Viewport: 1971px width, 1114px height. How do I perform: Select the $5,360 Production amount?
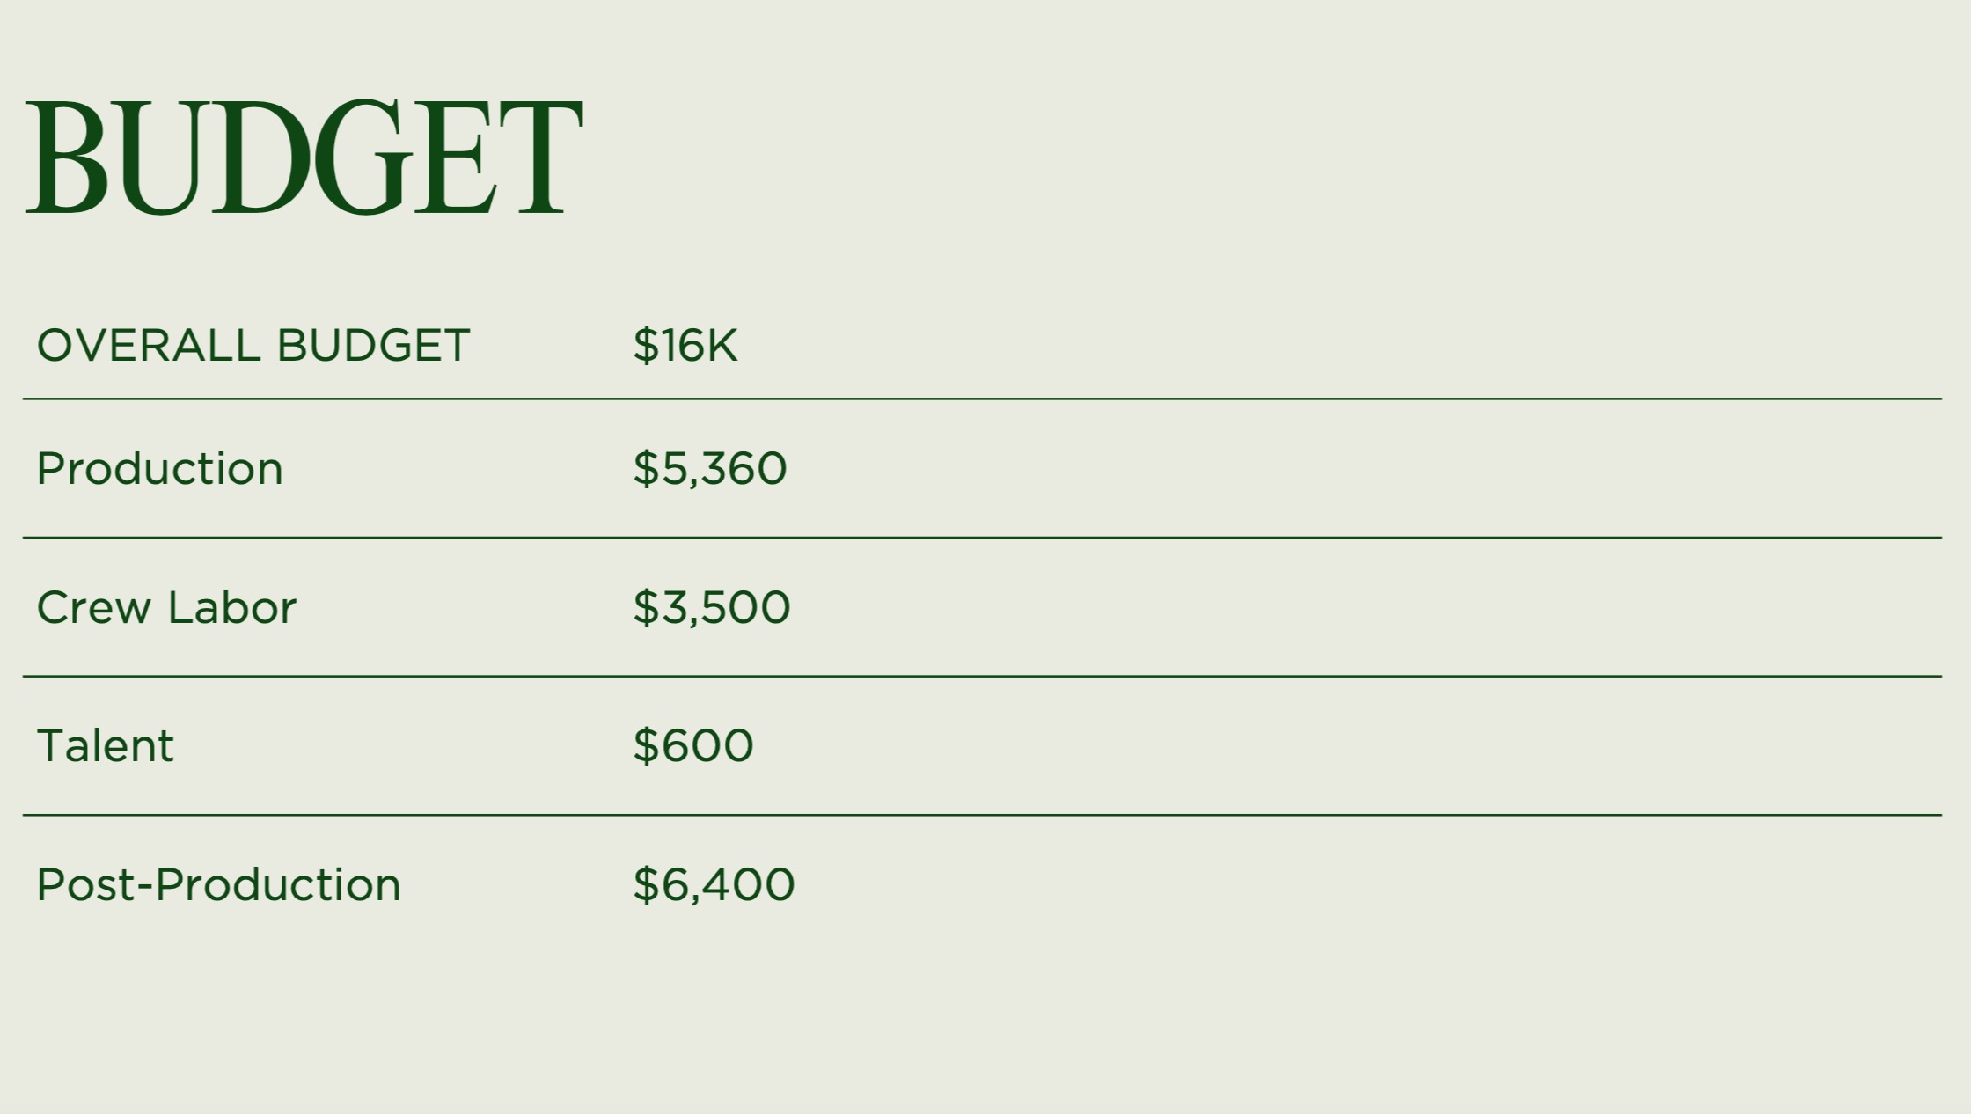coord(709,468)
